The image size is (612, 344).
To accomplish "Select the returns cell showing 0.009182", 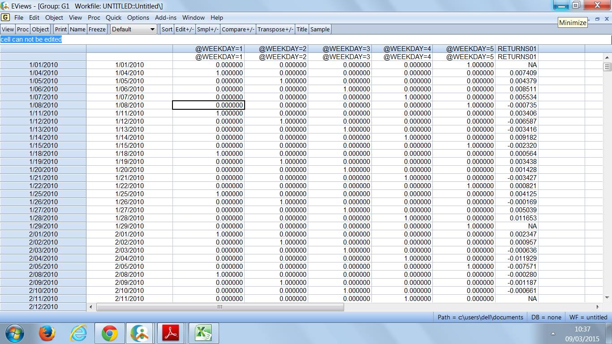I will (516, 138).
